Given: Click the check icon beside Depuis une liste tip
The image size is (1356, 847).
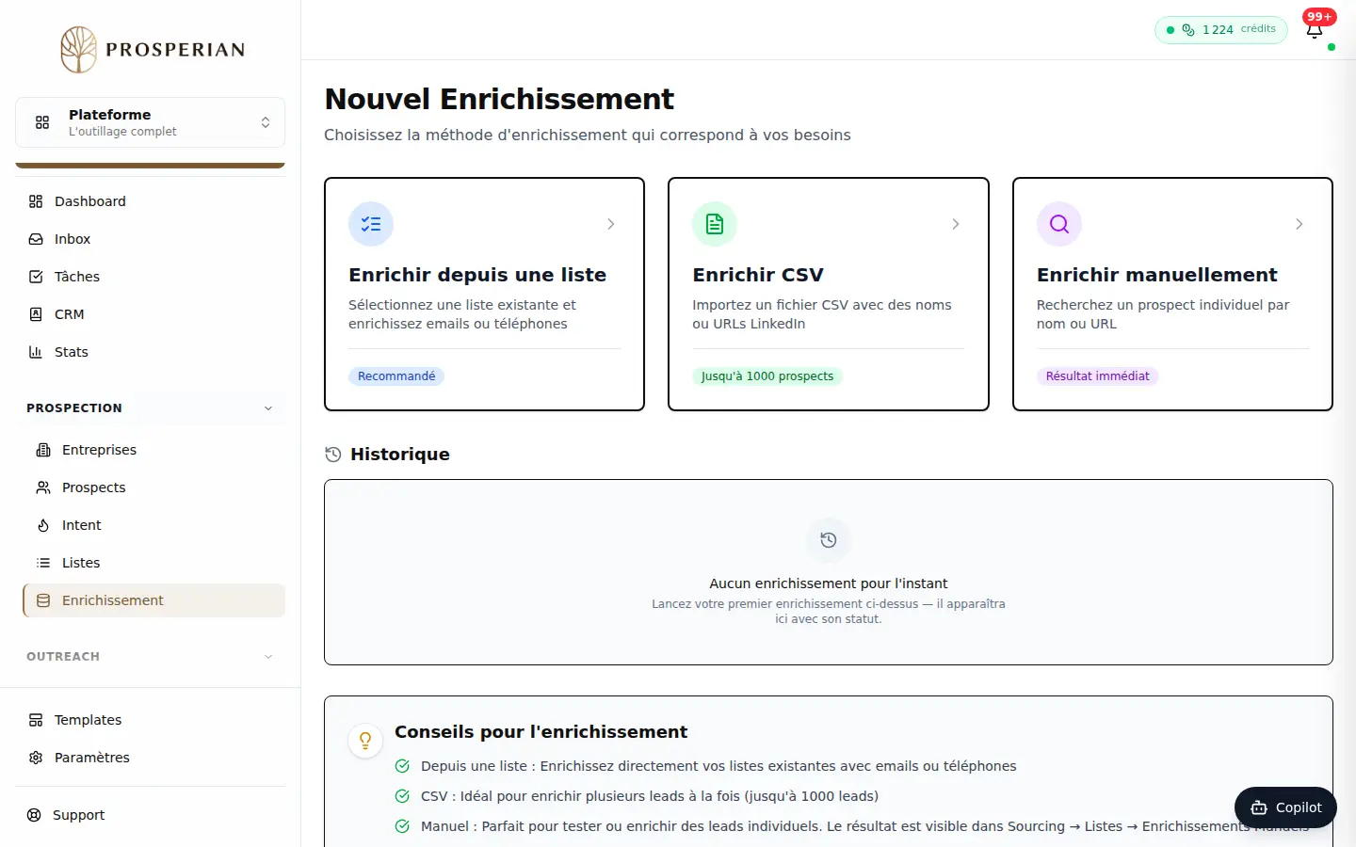Looking at the screenshot, I should tap(402, 766).
